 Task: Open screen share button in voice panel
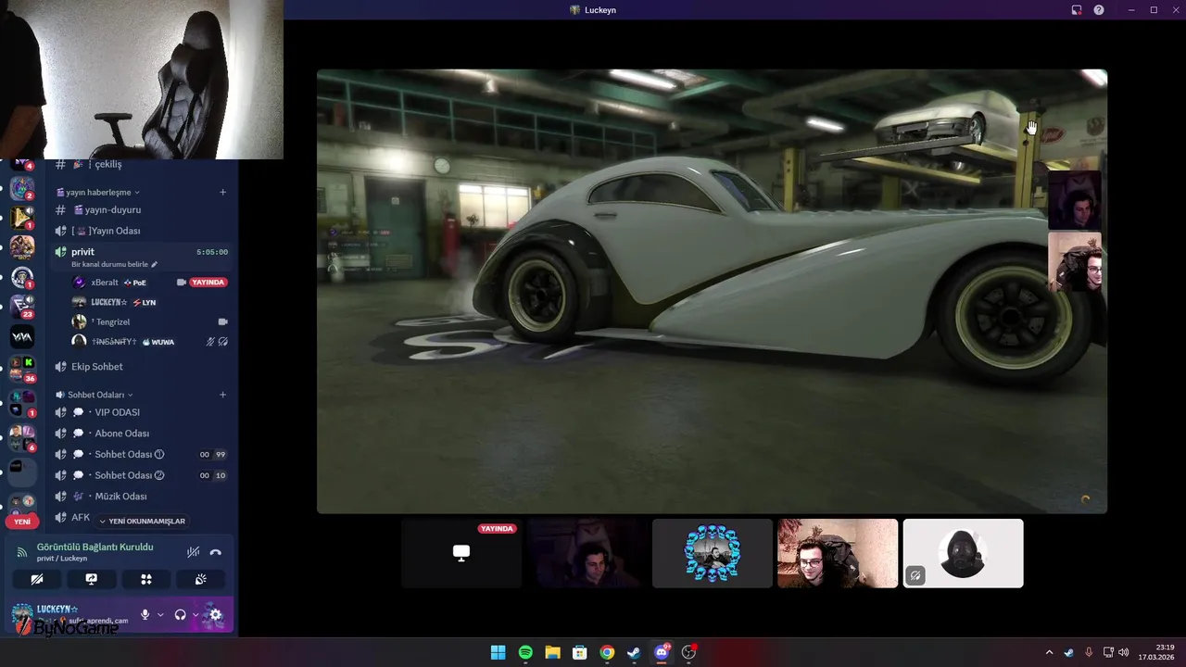(x=92, y=579)
